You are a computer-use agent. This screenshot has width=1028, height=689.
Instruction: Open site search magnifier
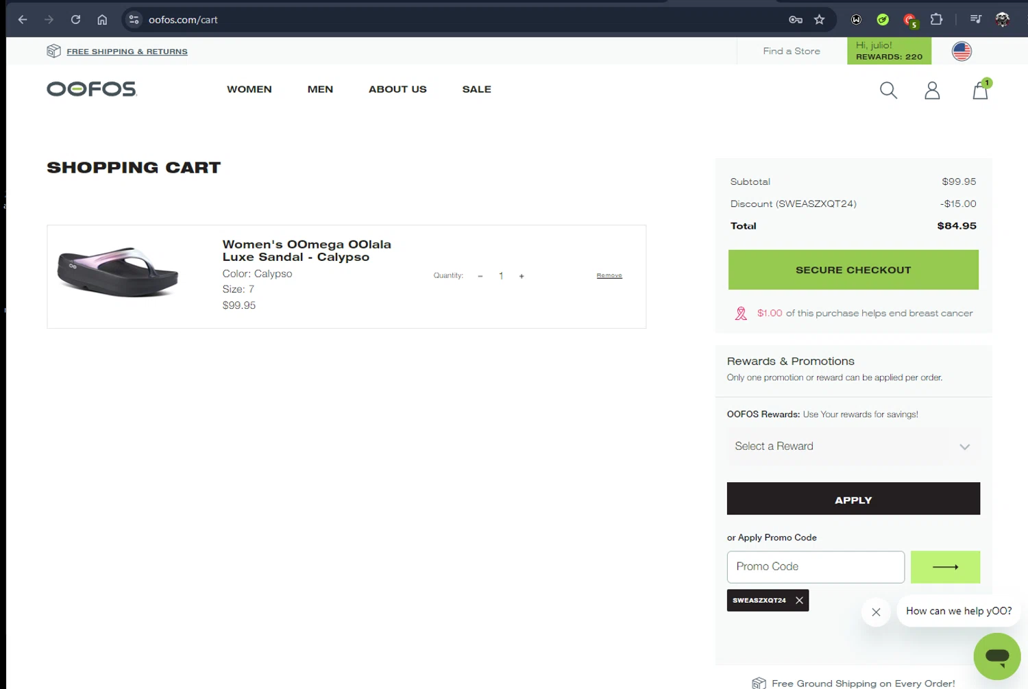[x=888, y=90]
